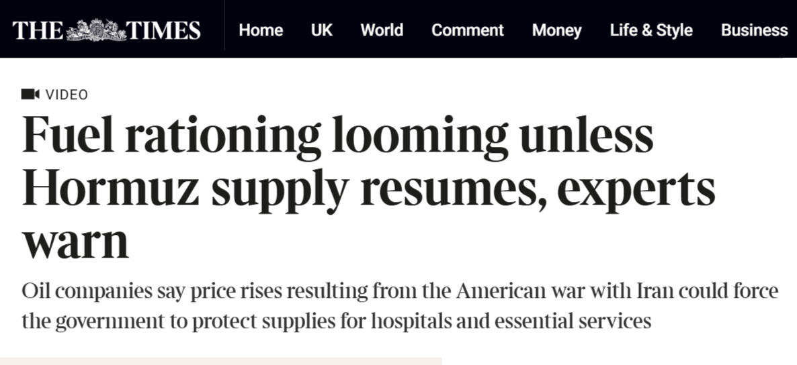Open the World news section
797x365 pixels.
(382, 30)
